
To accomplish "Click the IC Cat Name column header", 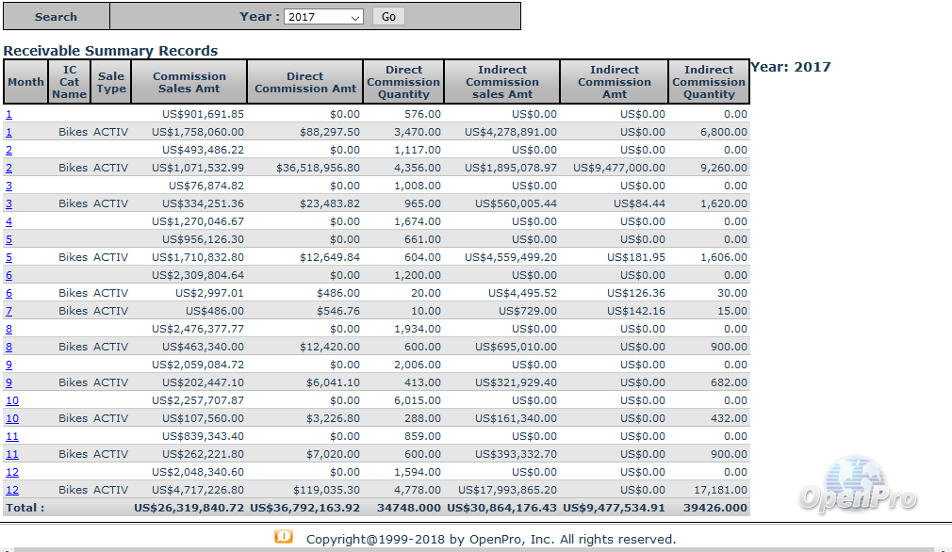I will pos(70,82).
